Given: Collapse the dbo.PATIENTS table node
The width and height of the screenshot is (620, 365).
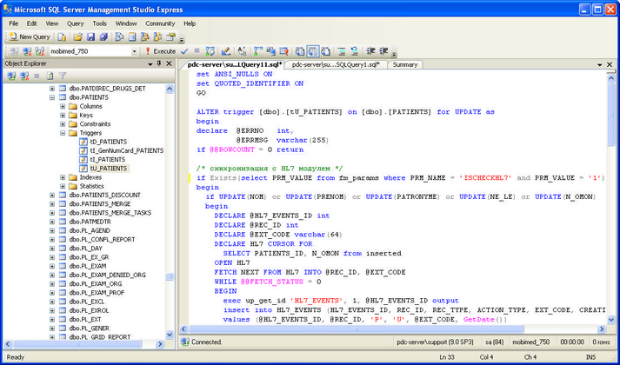Looking at the screenshot, I should coord(52,97).
